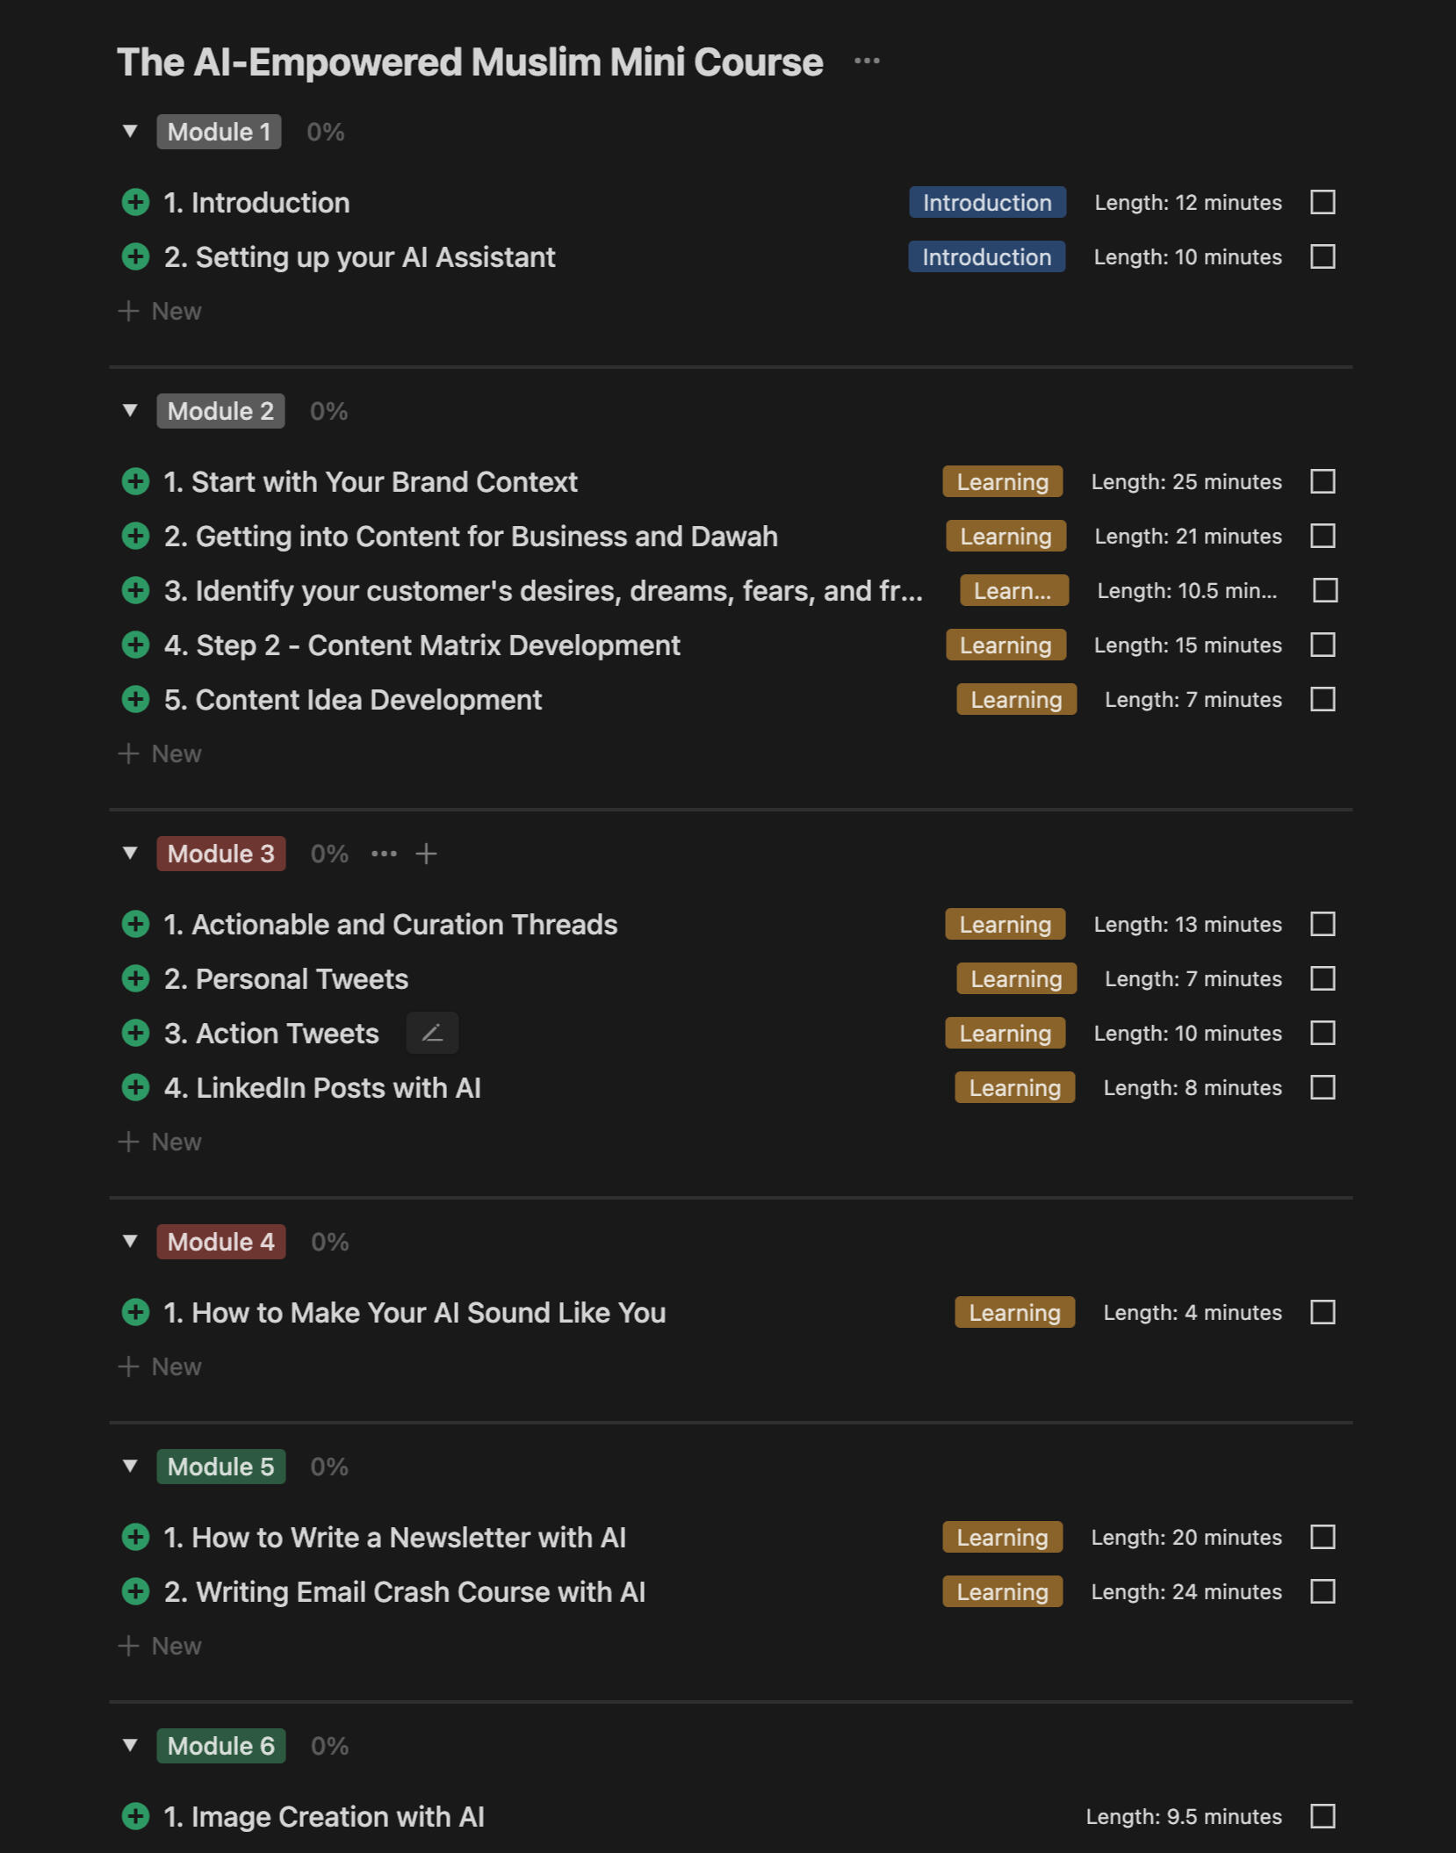The image size is (1456, 1853).
Task: Open the three-dot menu beside the course title
Action: [x=867, y=61]
